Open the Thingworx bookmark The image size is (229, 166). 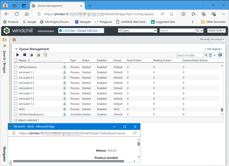[x=104, y=22]
